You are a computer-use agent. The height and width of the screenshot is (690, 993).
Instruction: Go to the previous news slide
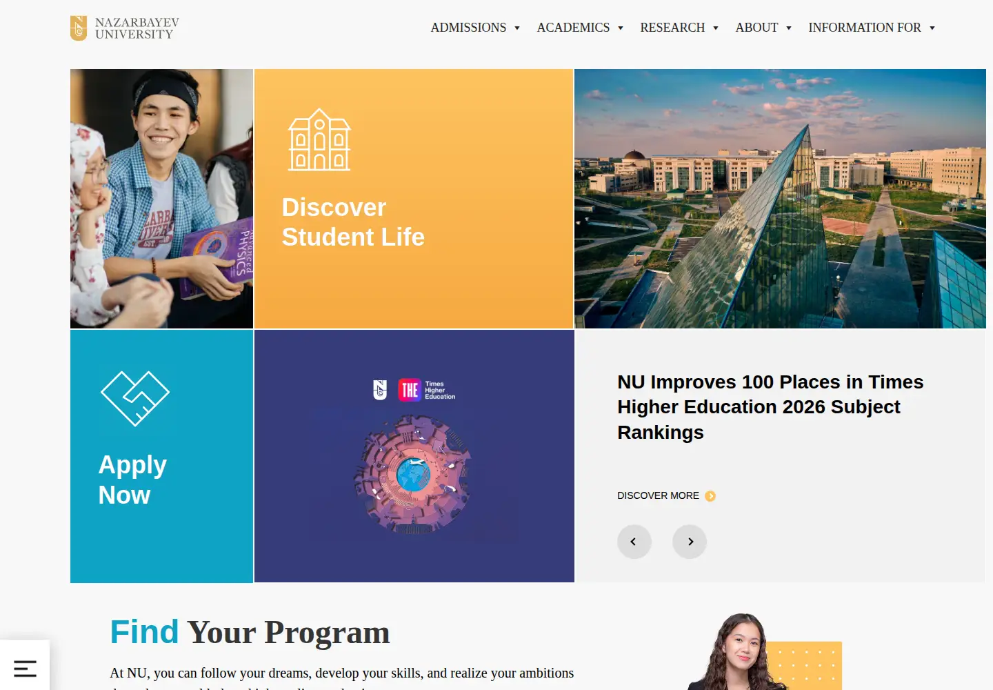point(634,542)
